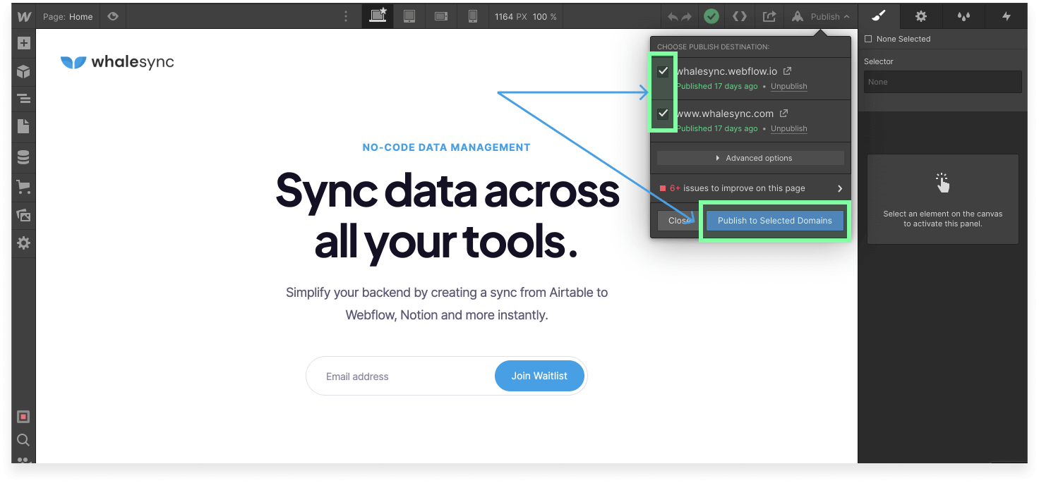Click the Selector input field

click(942, 82)
